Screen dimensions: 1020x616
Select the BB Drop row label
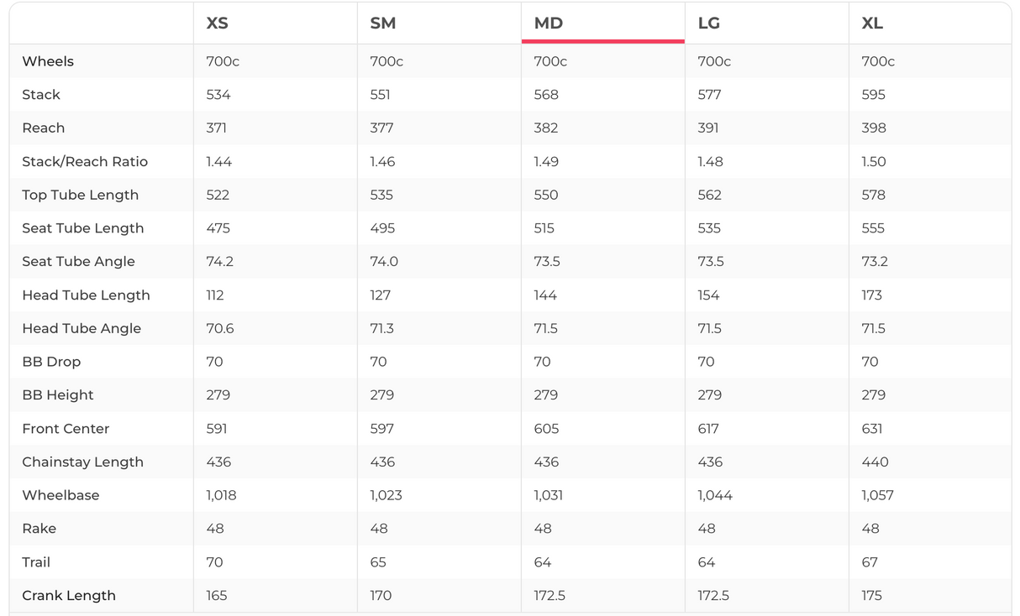(x=51, y=362)
